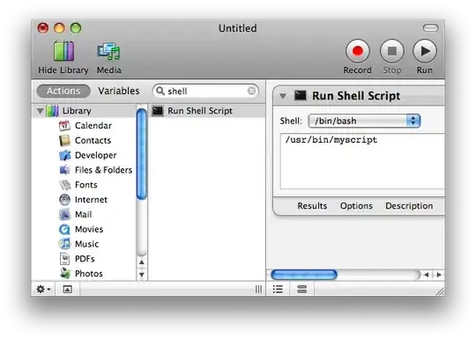Image resolution: width=476 pixels, height=339 pixels.
Task: Open the Shell /bin/bash dropdown
Action: [364, 121]
